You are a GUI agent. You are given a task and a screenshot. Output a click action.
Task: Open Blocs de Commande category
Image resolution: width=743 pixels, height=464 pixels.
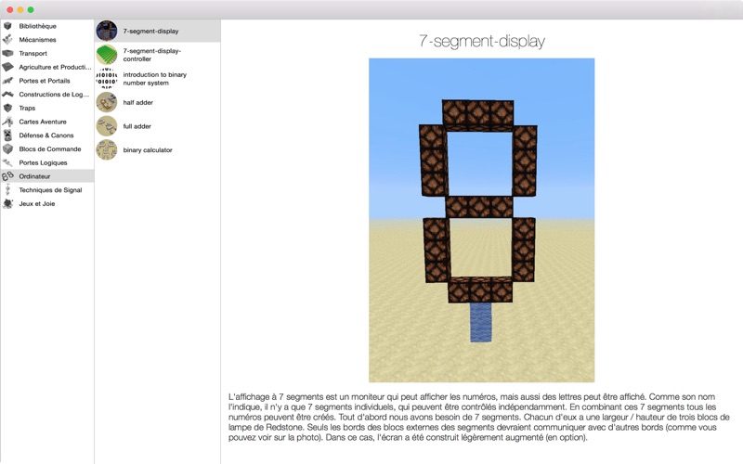(x=50, y=149)
